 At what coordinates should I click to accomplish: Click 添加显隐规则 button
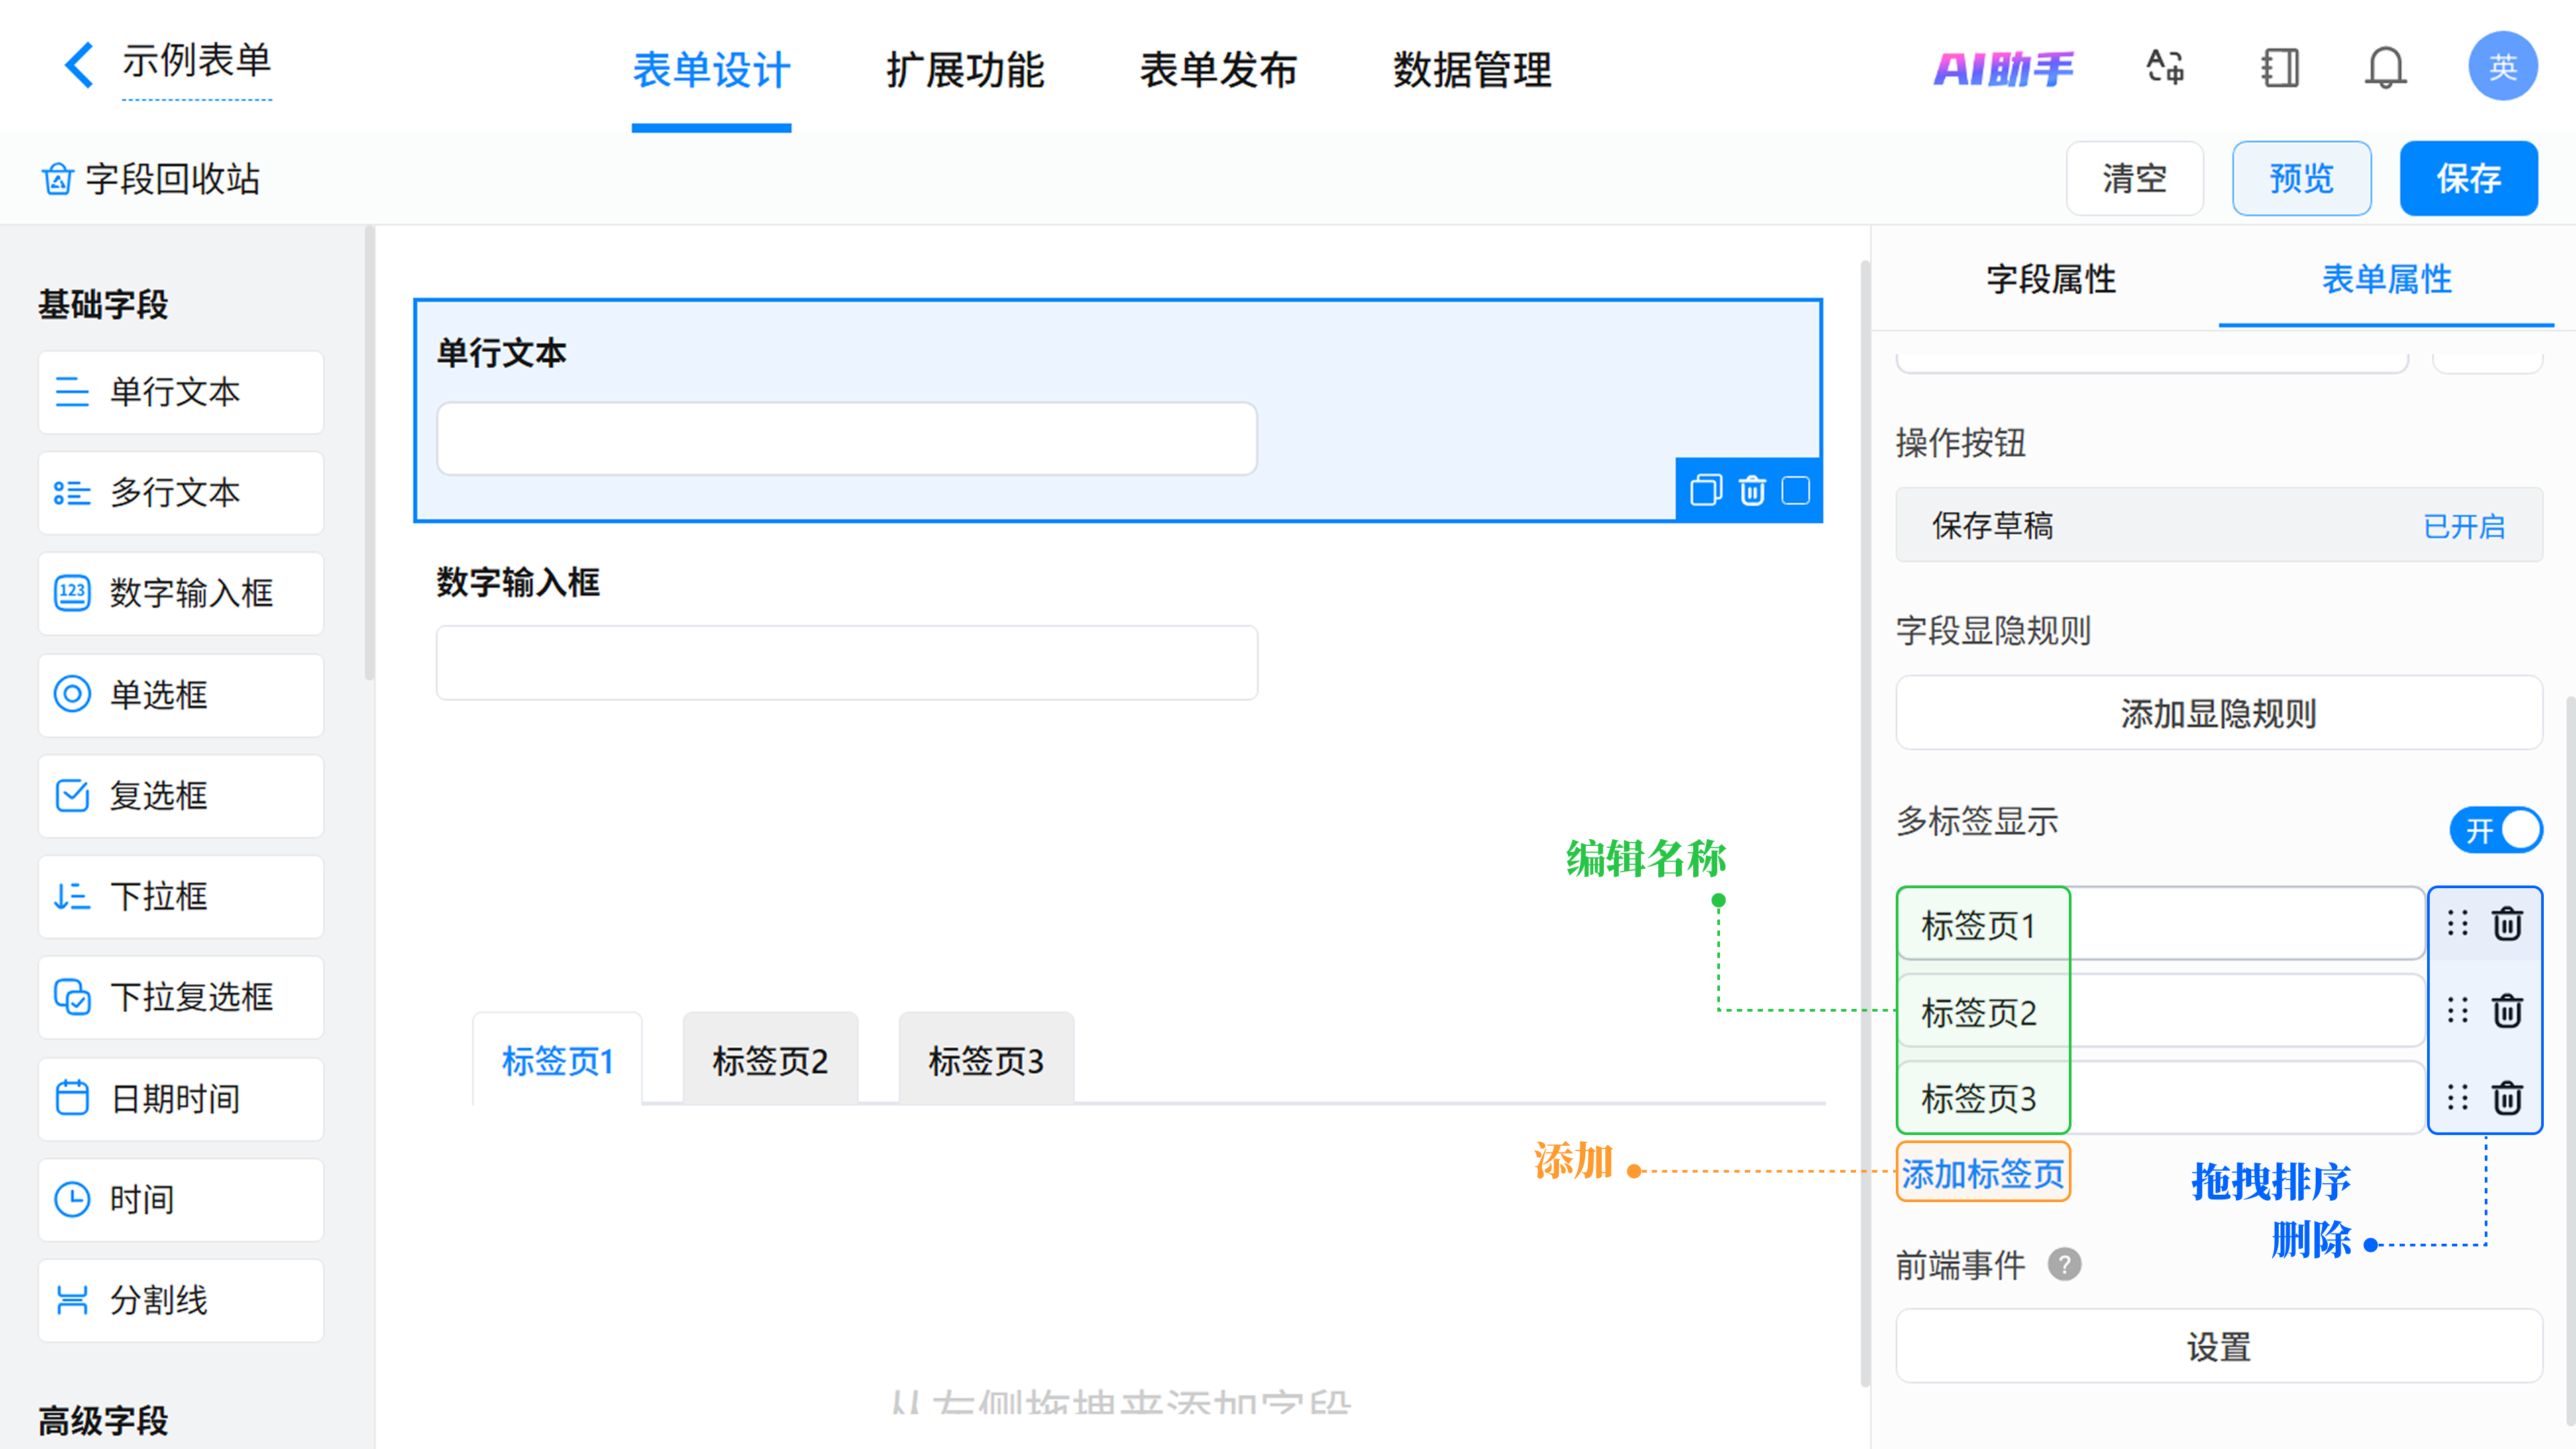(x=2218, y=713)
